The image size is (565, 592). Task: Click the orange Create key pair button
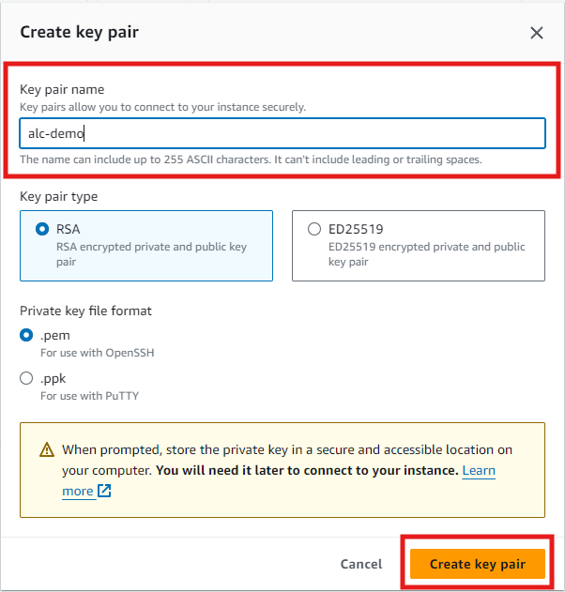pos(477,564)
